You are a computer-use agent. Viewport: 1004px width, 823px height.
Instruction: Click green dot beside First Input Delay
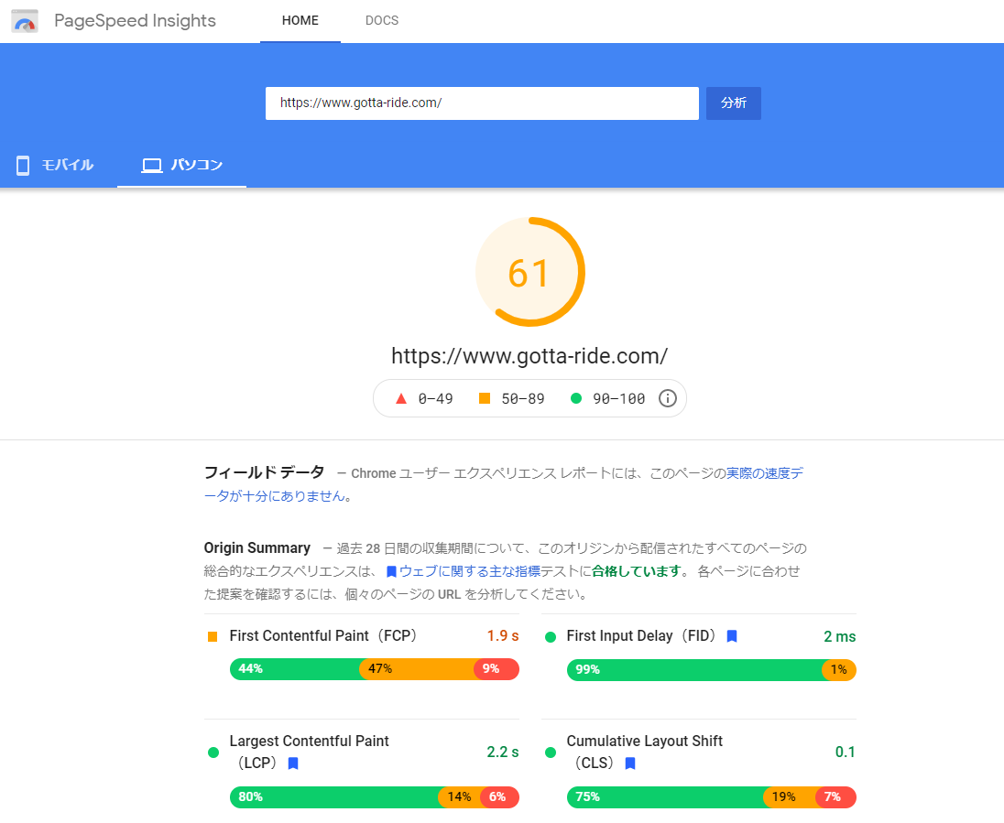[x=550, y=637]
